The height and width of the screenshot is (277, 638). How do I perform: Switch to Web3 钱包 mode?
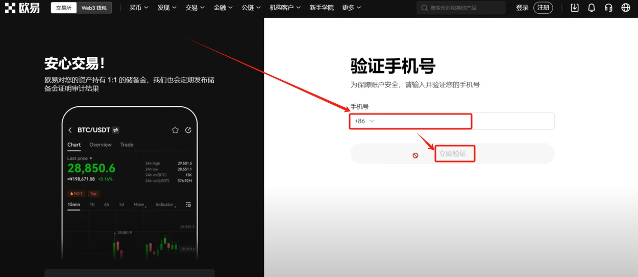point(94,8)
